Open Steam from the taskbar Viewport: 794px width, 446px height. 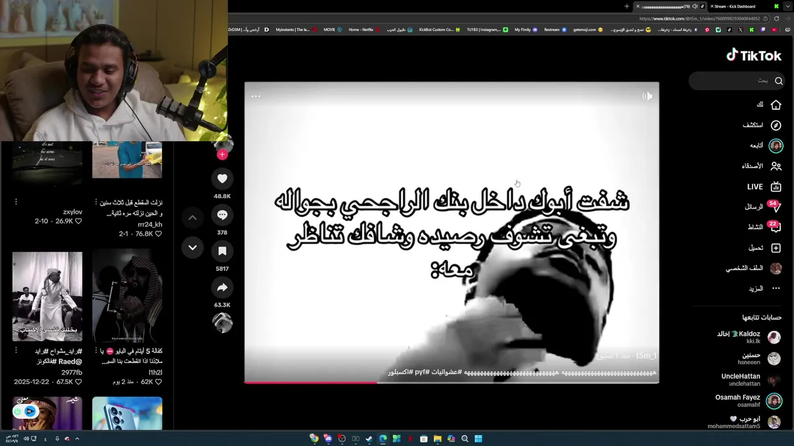point(369,439)
